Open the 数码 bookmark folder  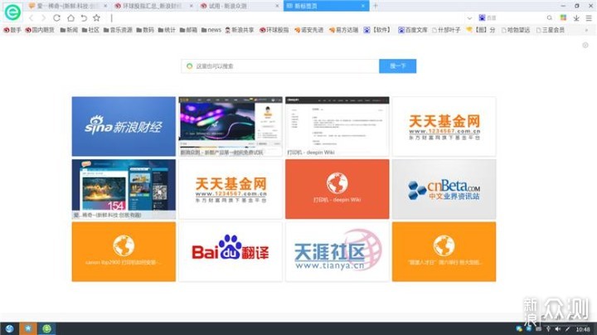(145, 30)
